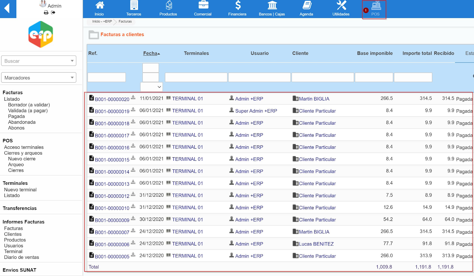The image size is (474, 276).
Task: Open the Productos menu
Action: (168, 9)
